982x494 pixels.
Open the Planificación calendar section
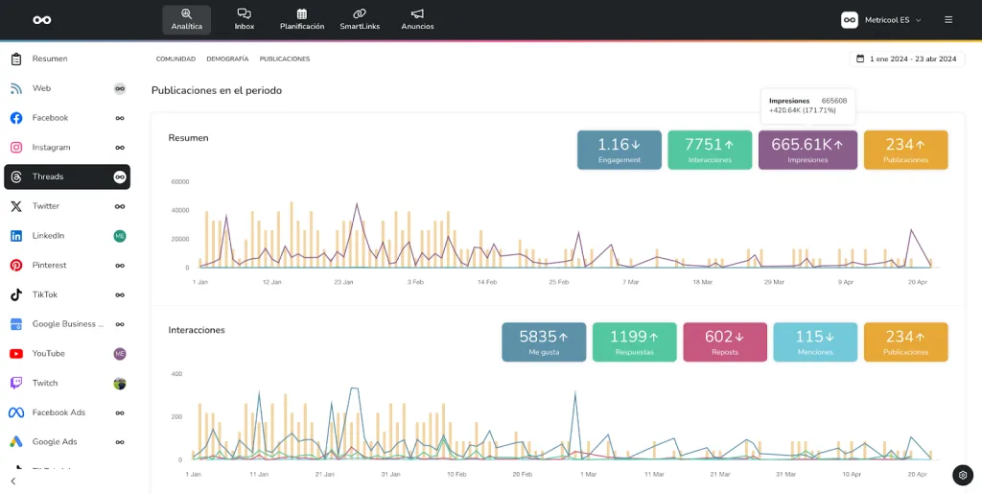coord(302,19)
